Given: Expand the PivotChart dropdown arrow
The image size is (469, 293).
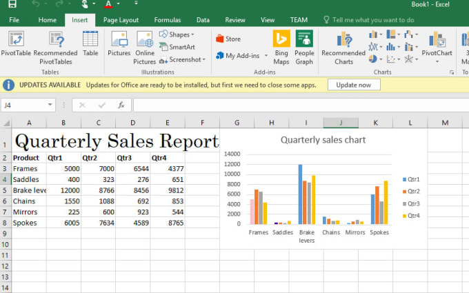Looking at the screenshot, I should (x=437, y=61).
